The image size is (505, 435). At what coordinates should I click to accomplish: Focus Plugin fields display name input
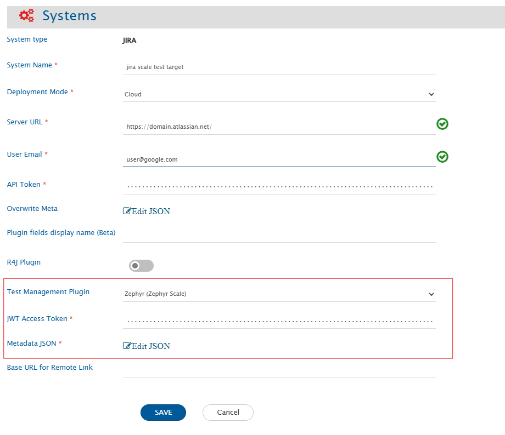click(279, 235)
